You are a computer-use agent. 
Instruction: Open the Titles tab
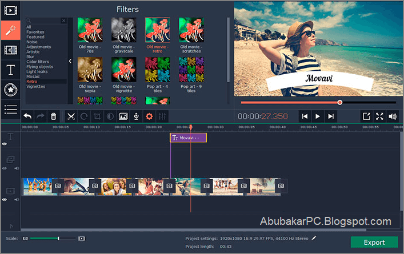[10, 70]
